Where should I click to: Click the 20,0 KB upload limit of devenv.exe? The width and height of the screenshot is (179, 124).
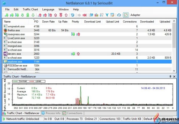pos(116,54)
